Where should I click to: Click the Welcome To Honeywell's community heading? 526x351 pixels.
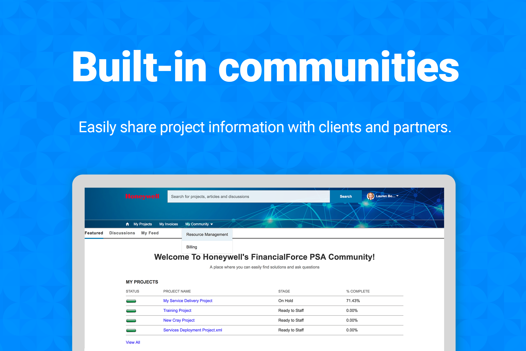[264, 257]
